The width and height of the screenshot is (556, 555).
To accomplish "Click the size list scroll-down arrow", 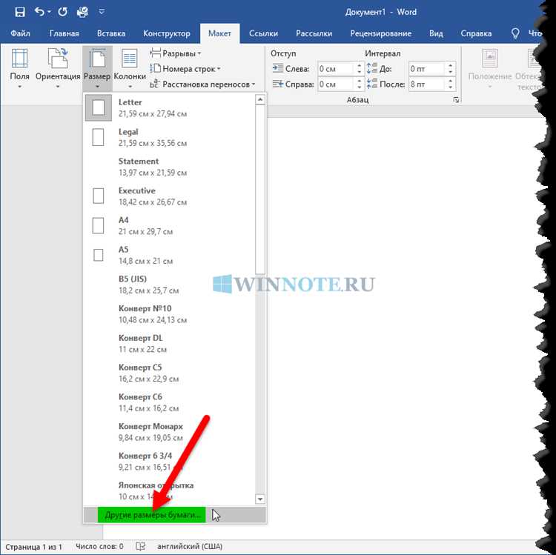I will (x=260, y=499).
